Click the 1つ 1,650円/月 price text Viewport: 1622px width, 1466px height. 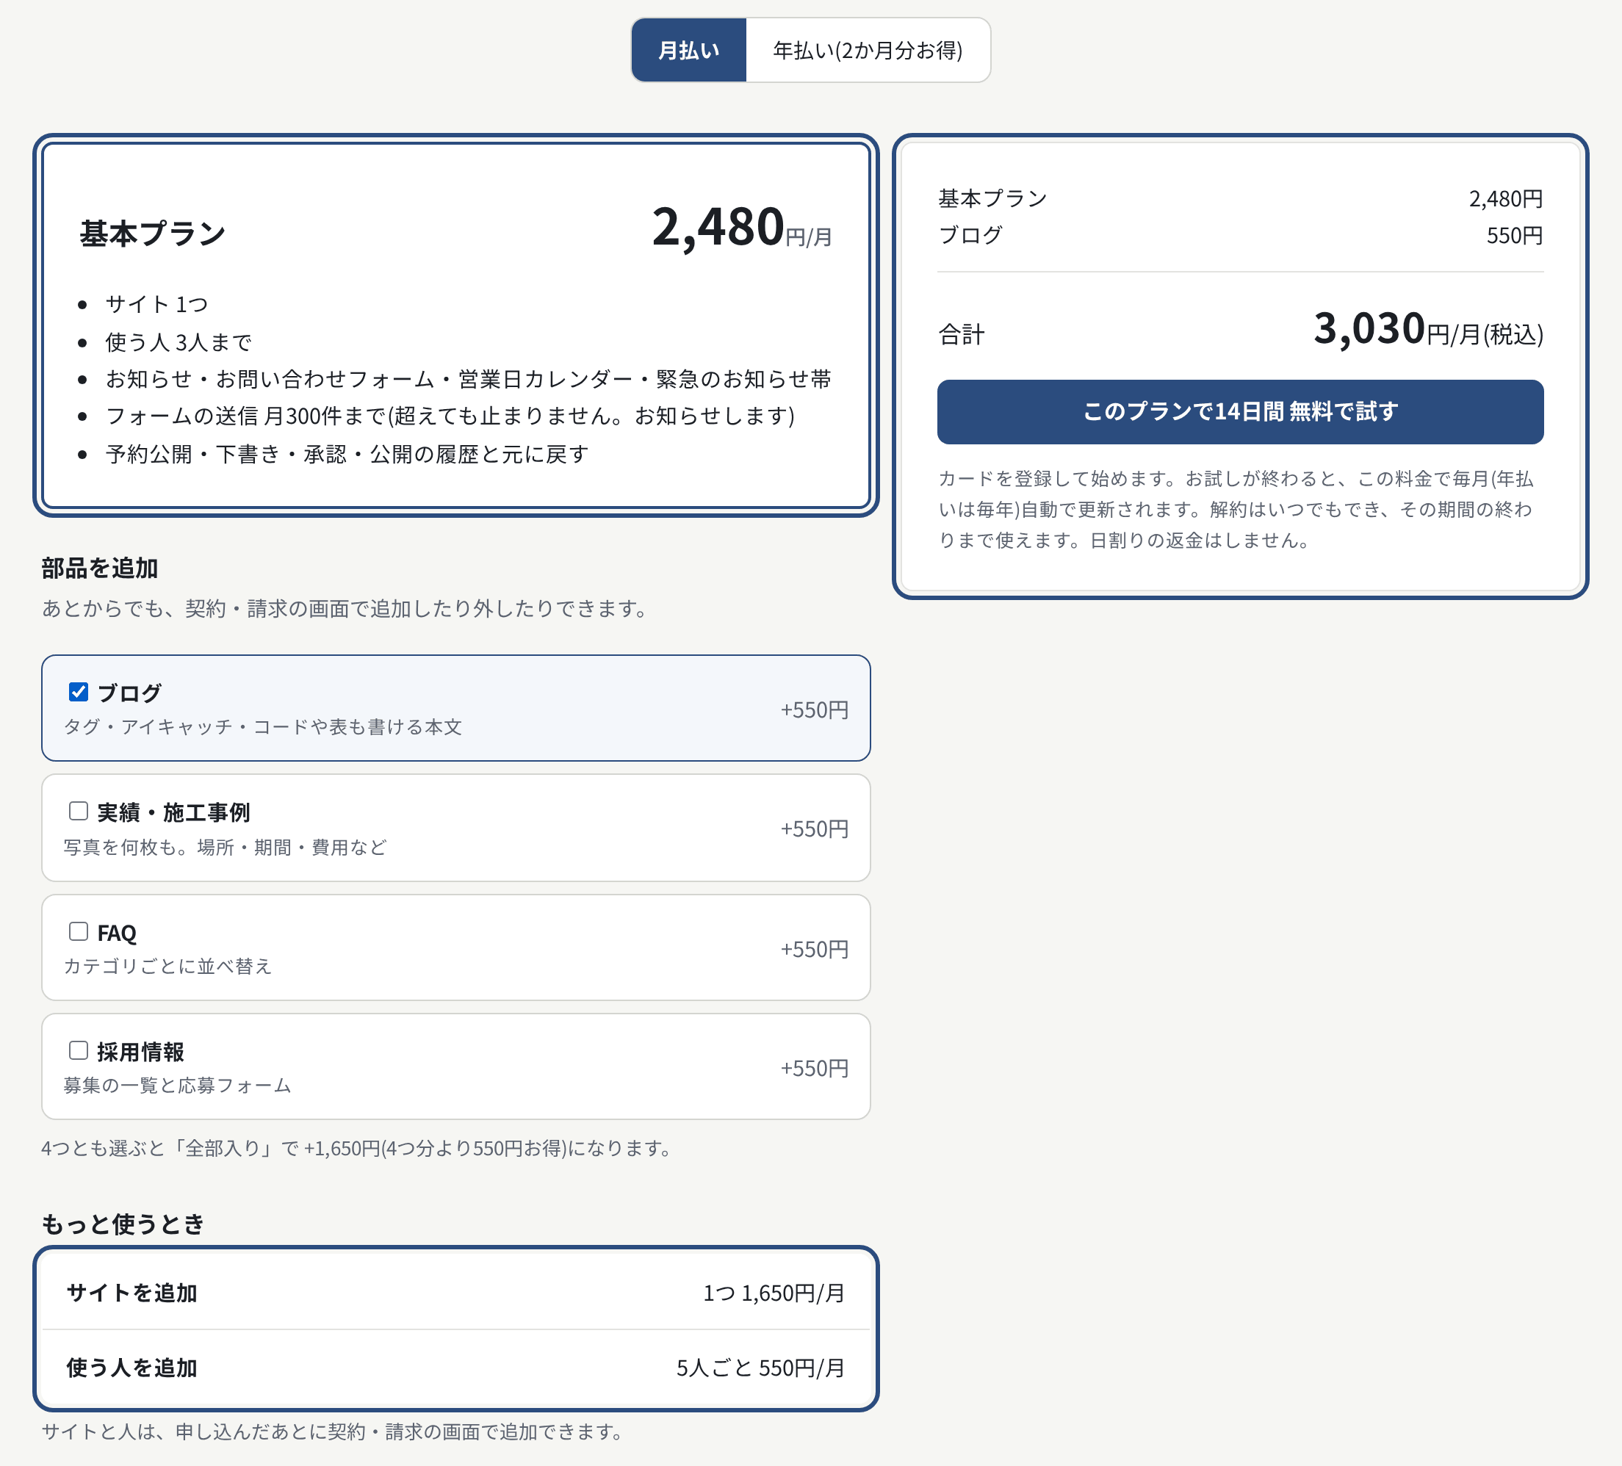click(774, 1293)
